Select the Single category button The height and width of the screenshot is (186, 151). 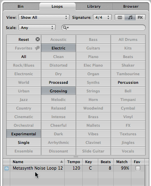pyautogui.click(x=24, y=142)
